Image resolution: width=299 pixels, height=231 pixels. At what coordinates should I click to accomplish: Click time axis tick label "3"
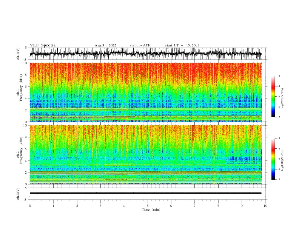100,206
